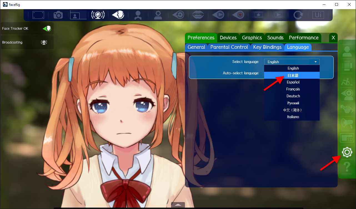Switch to the Devices tab
This screenshot has height=209, width=356.
coord(228,38)
